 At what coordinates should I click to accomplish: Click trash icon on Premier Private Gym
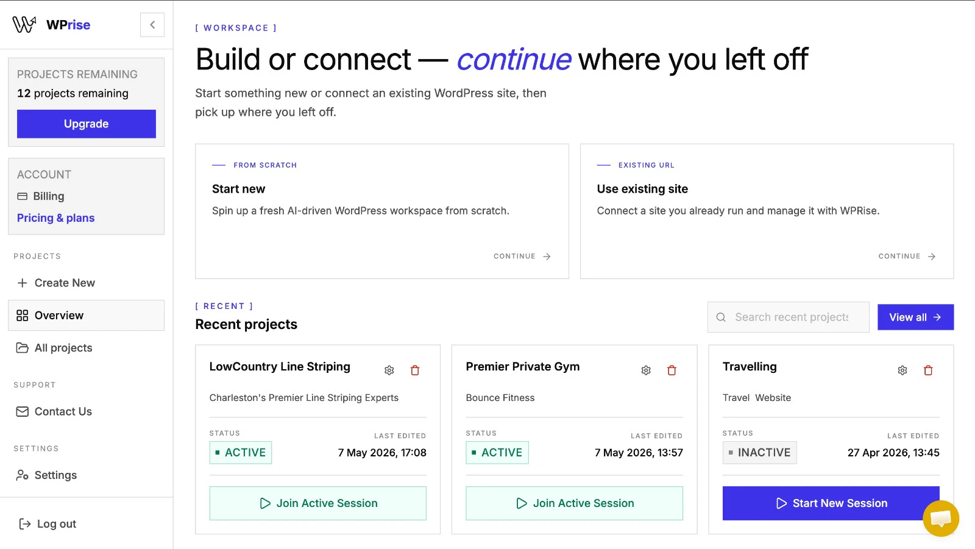[x=672, y=370]
